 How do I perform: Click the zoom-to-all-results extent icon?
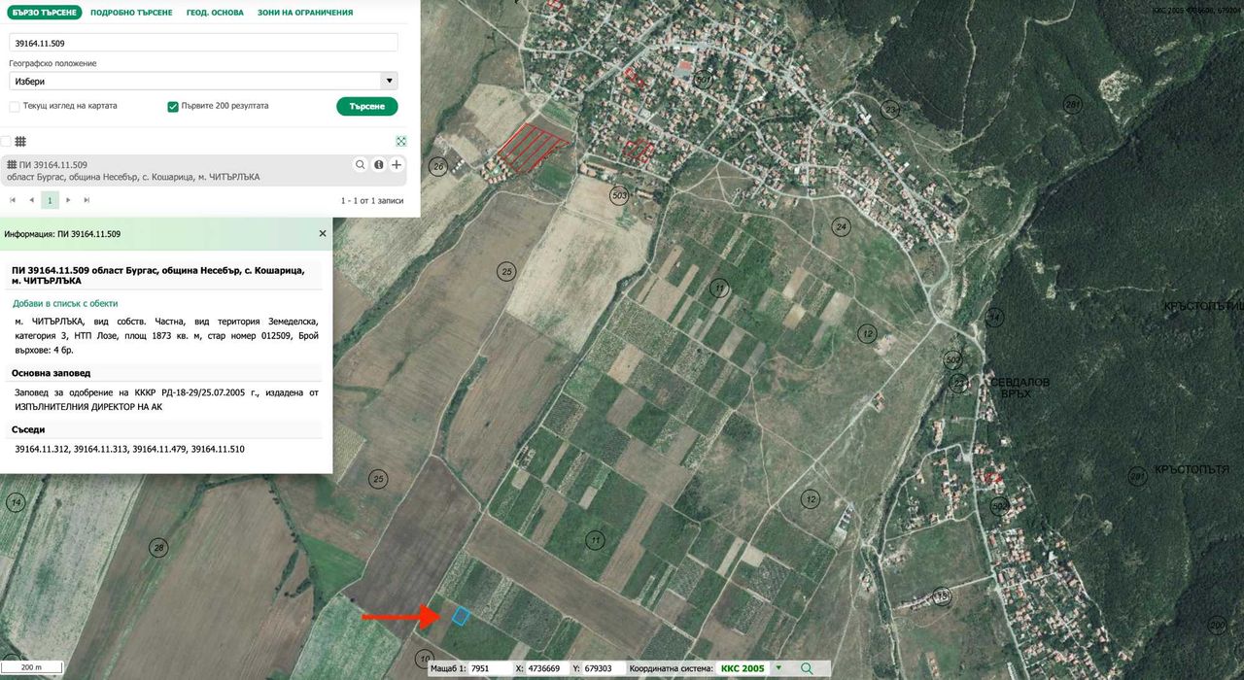(x=400, y=142)
